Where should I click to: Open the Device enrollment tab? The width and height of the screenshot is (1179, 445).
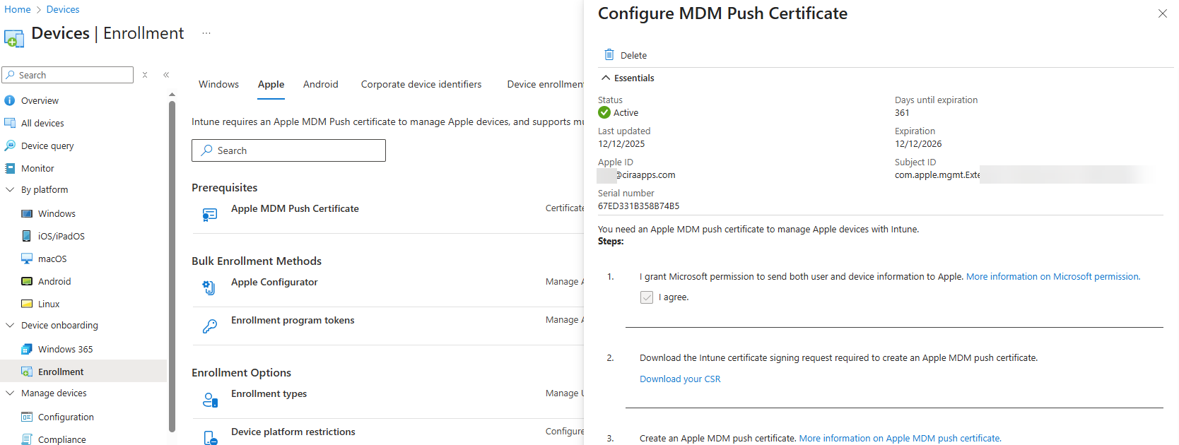coord(545,84)
